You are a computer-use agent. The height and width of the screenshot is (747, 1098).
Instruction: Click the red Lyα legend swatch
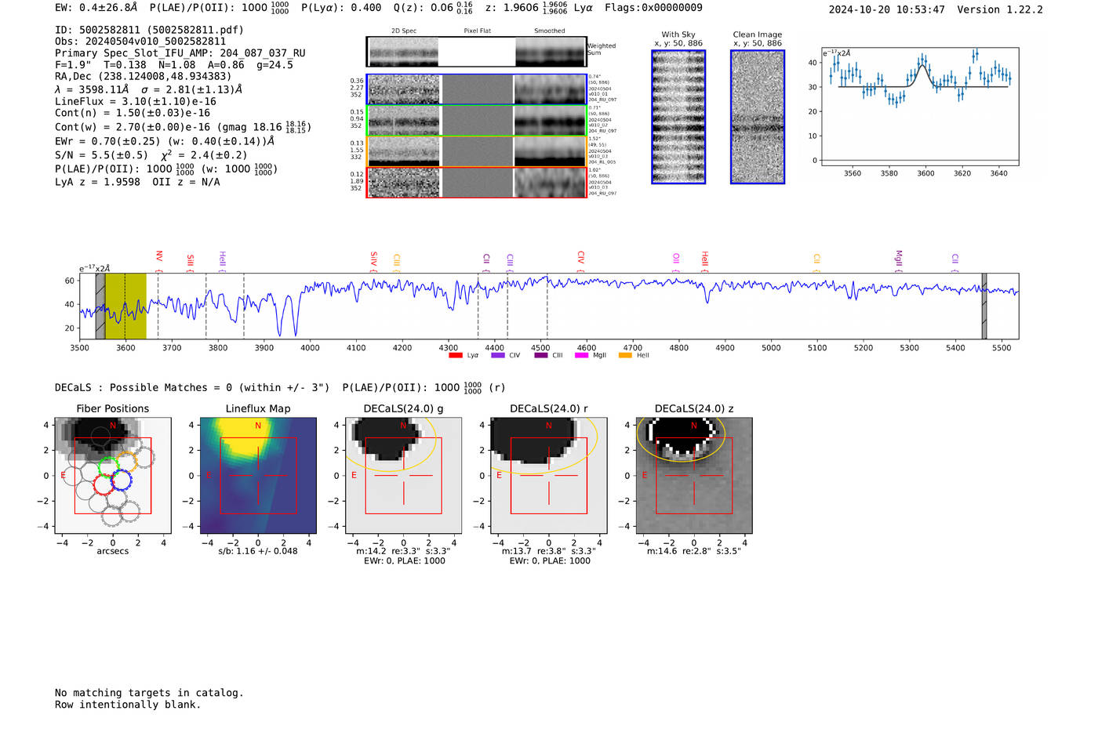455,355
